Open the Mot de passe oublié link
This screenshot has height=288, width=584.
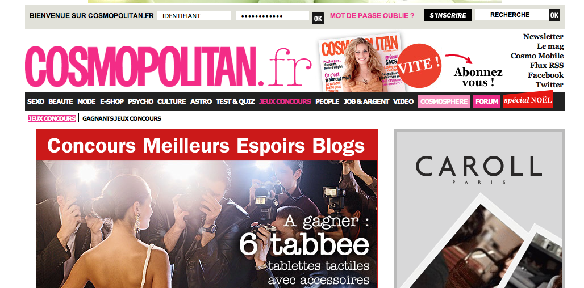372,16
